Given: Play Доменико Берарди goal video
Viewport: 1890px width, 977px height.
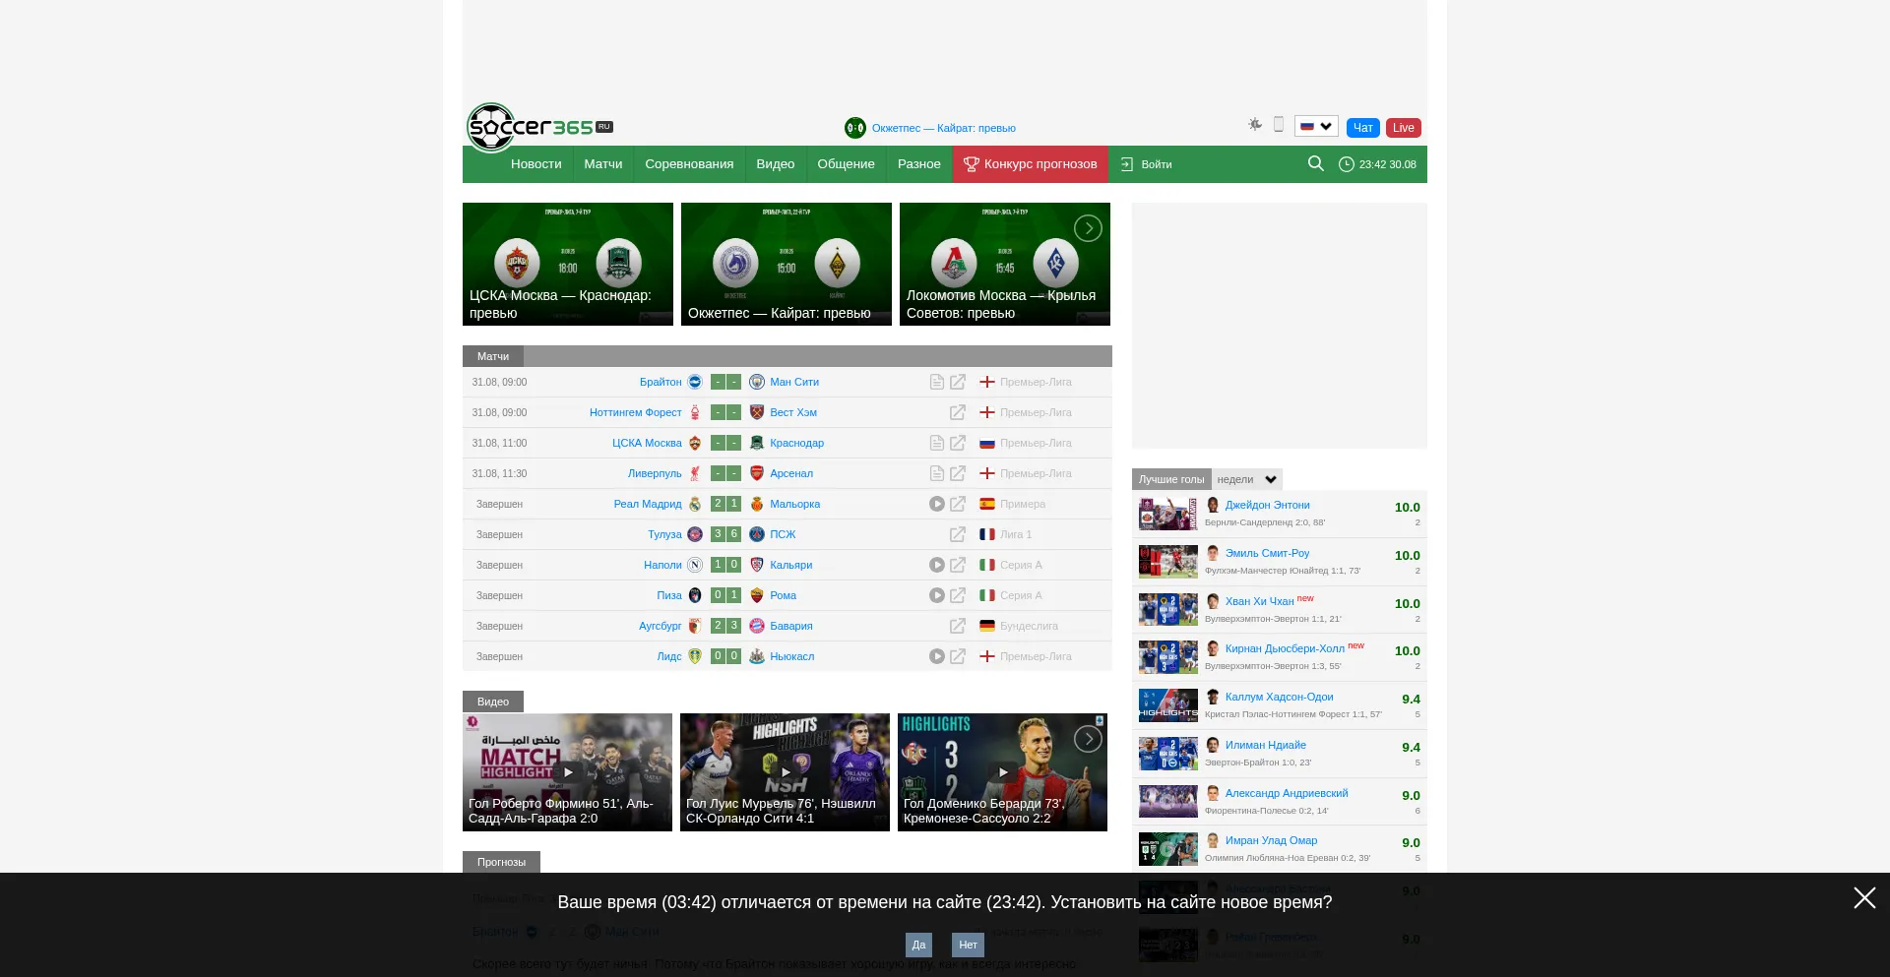Looking at the screenshot, I should [x=1002, y=772].
